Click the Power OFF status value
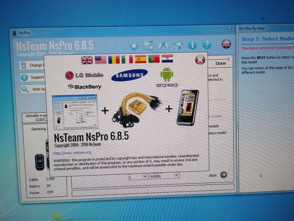 (50, 192)
